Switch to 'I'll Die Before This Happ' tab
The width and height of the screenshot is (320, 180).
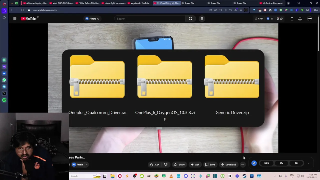coord(87,3)
